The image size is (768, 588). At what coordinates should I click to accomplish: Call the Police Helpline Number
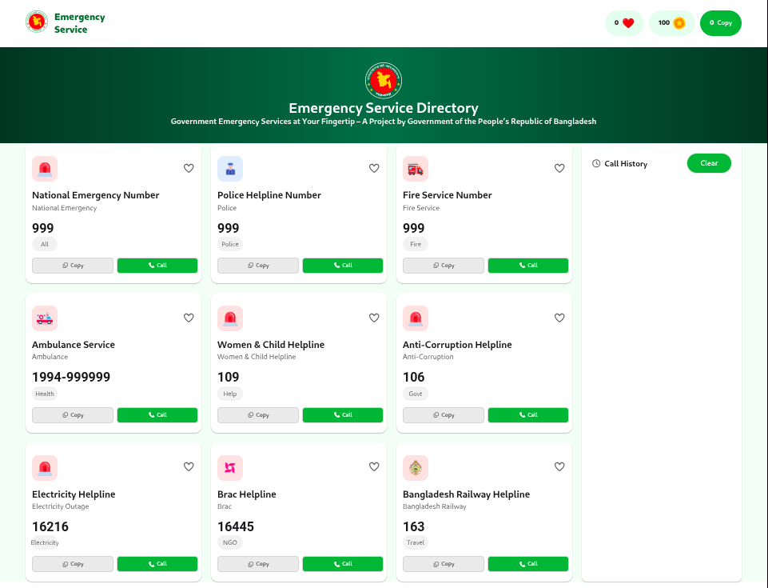pos(343,266)
